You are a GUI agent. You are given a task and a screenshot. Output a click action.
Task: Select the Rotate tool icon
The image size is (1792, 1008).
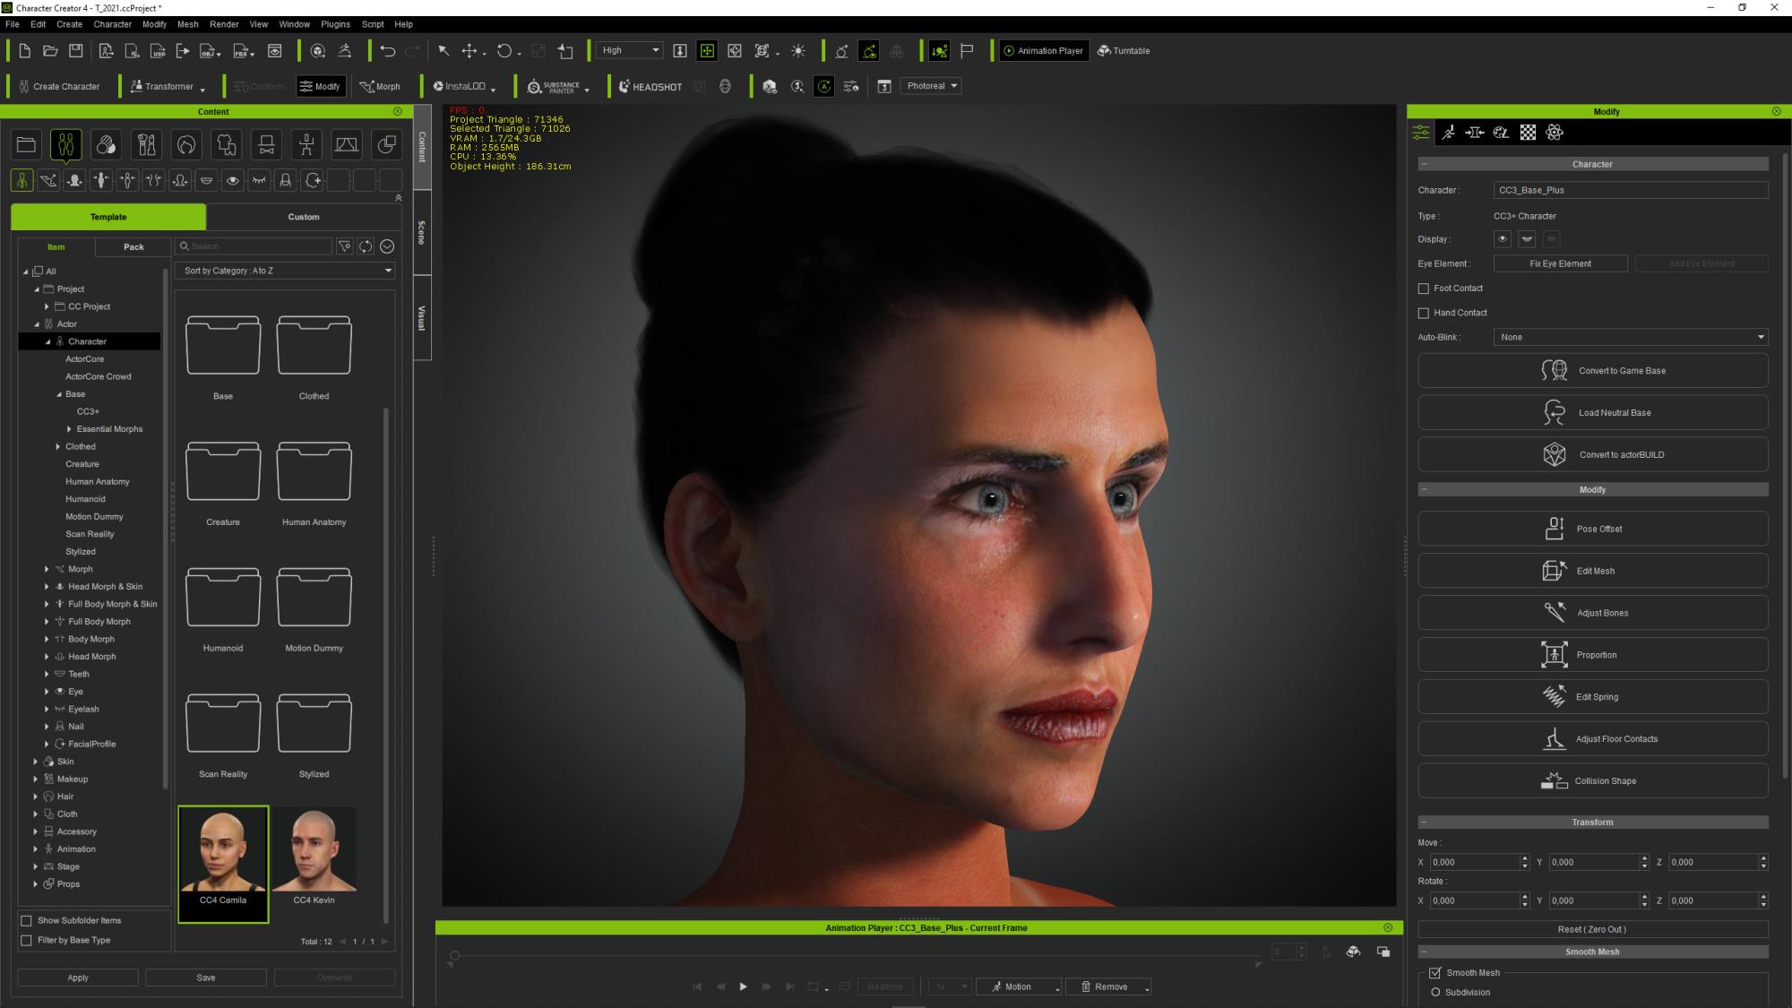pyautogui.click(x=504, y=51)
